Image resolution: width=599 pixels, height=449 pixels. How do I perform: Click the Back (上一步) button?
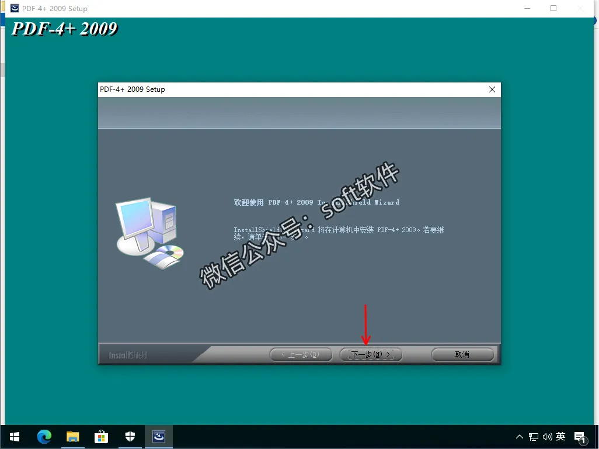[x=301, y=354]
